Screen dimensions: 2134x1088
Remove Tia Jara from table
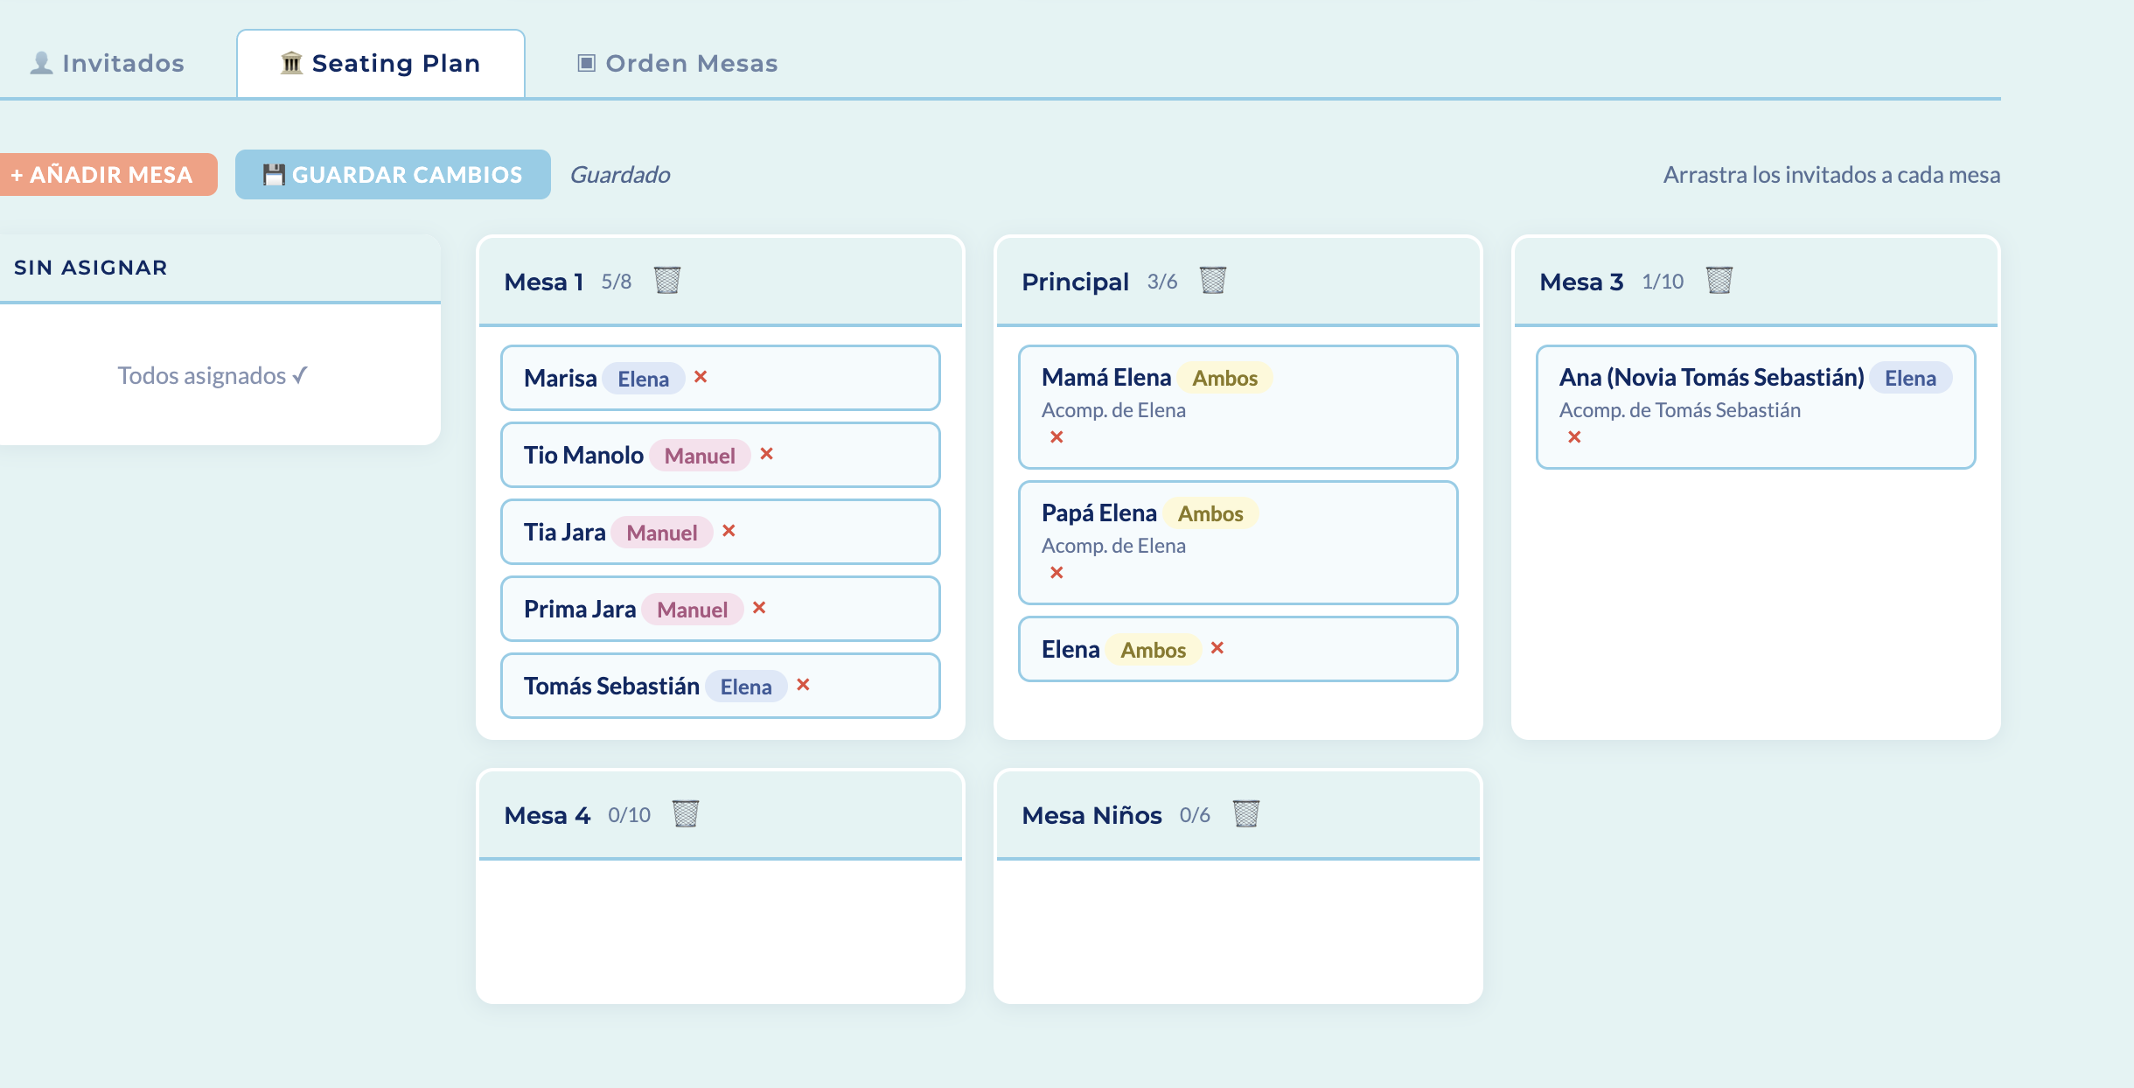[729, 531]
